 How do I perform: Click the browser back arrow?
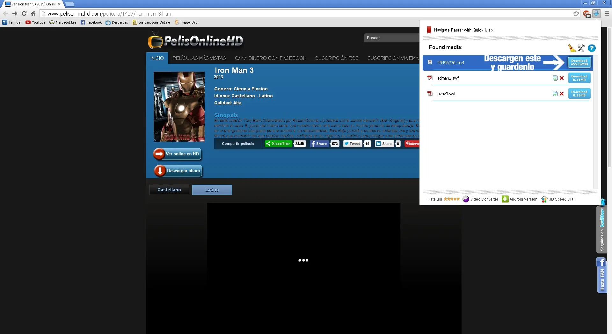(5, 14)
